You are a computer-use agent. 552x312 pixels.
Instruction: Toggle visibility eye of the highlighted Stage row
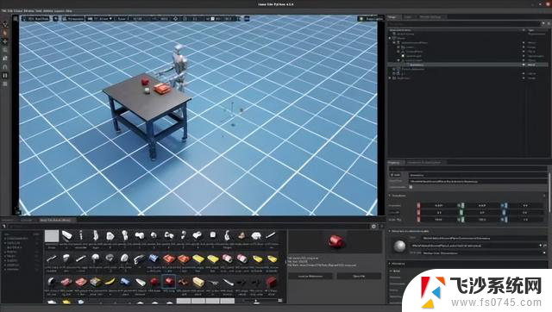tap(524, 65)
